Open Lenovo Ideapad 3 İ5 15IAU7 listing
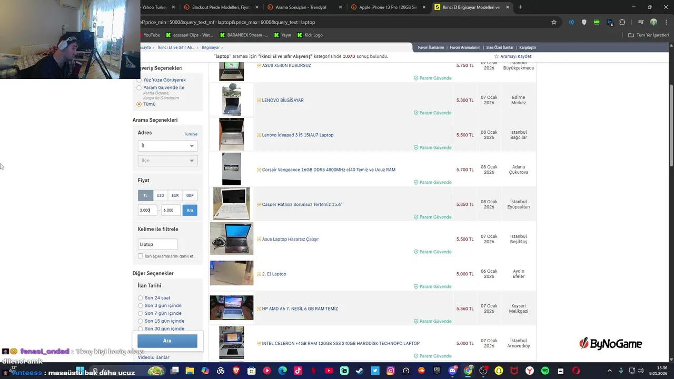This screenshot has height=379, width=674. point(298,135)
